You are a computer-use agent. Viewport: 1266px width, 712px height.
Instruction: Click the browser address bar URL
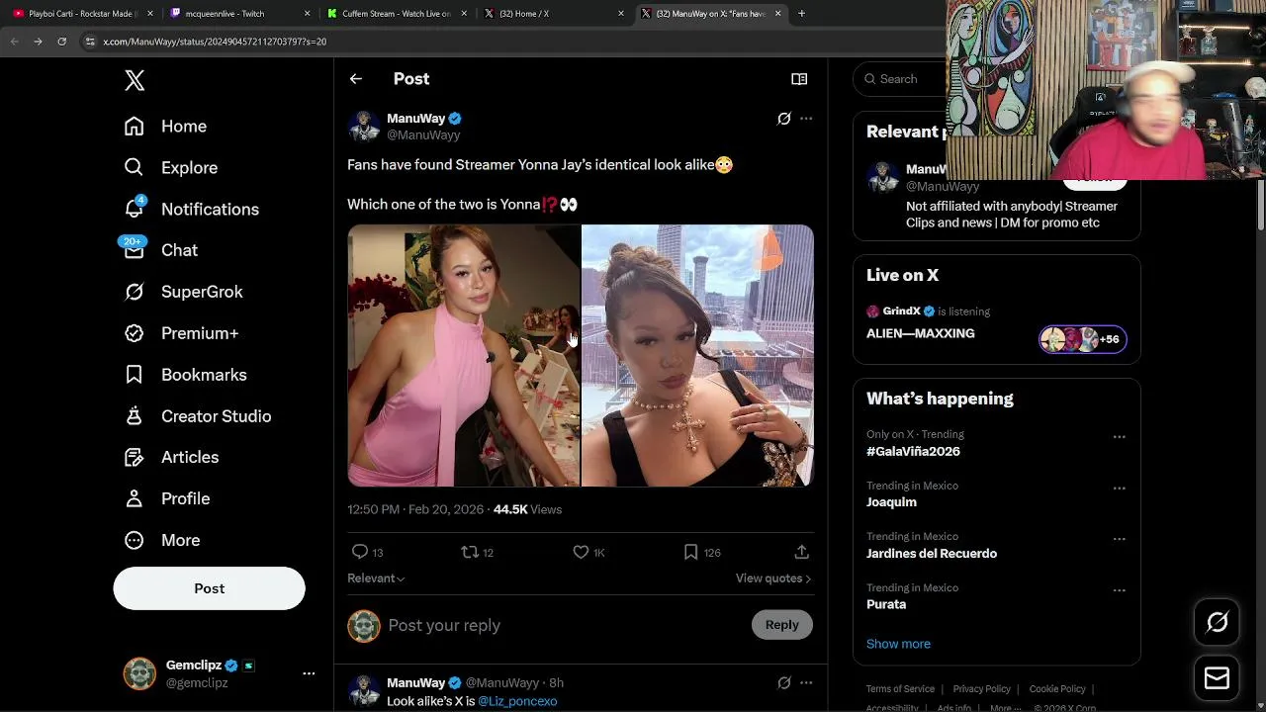tap(215, 42)
